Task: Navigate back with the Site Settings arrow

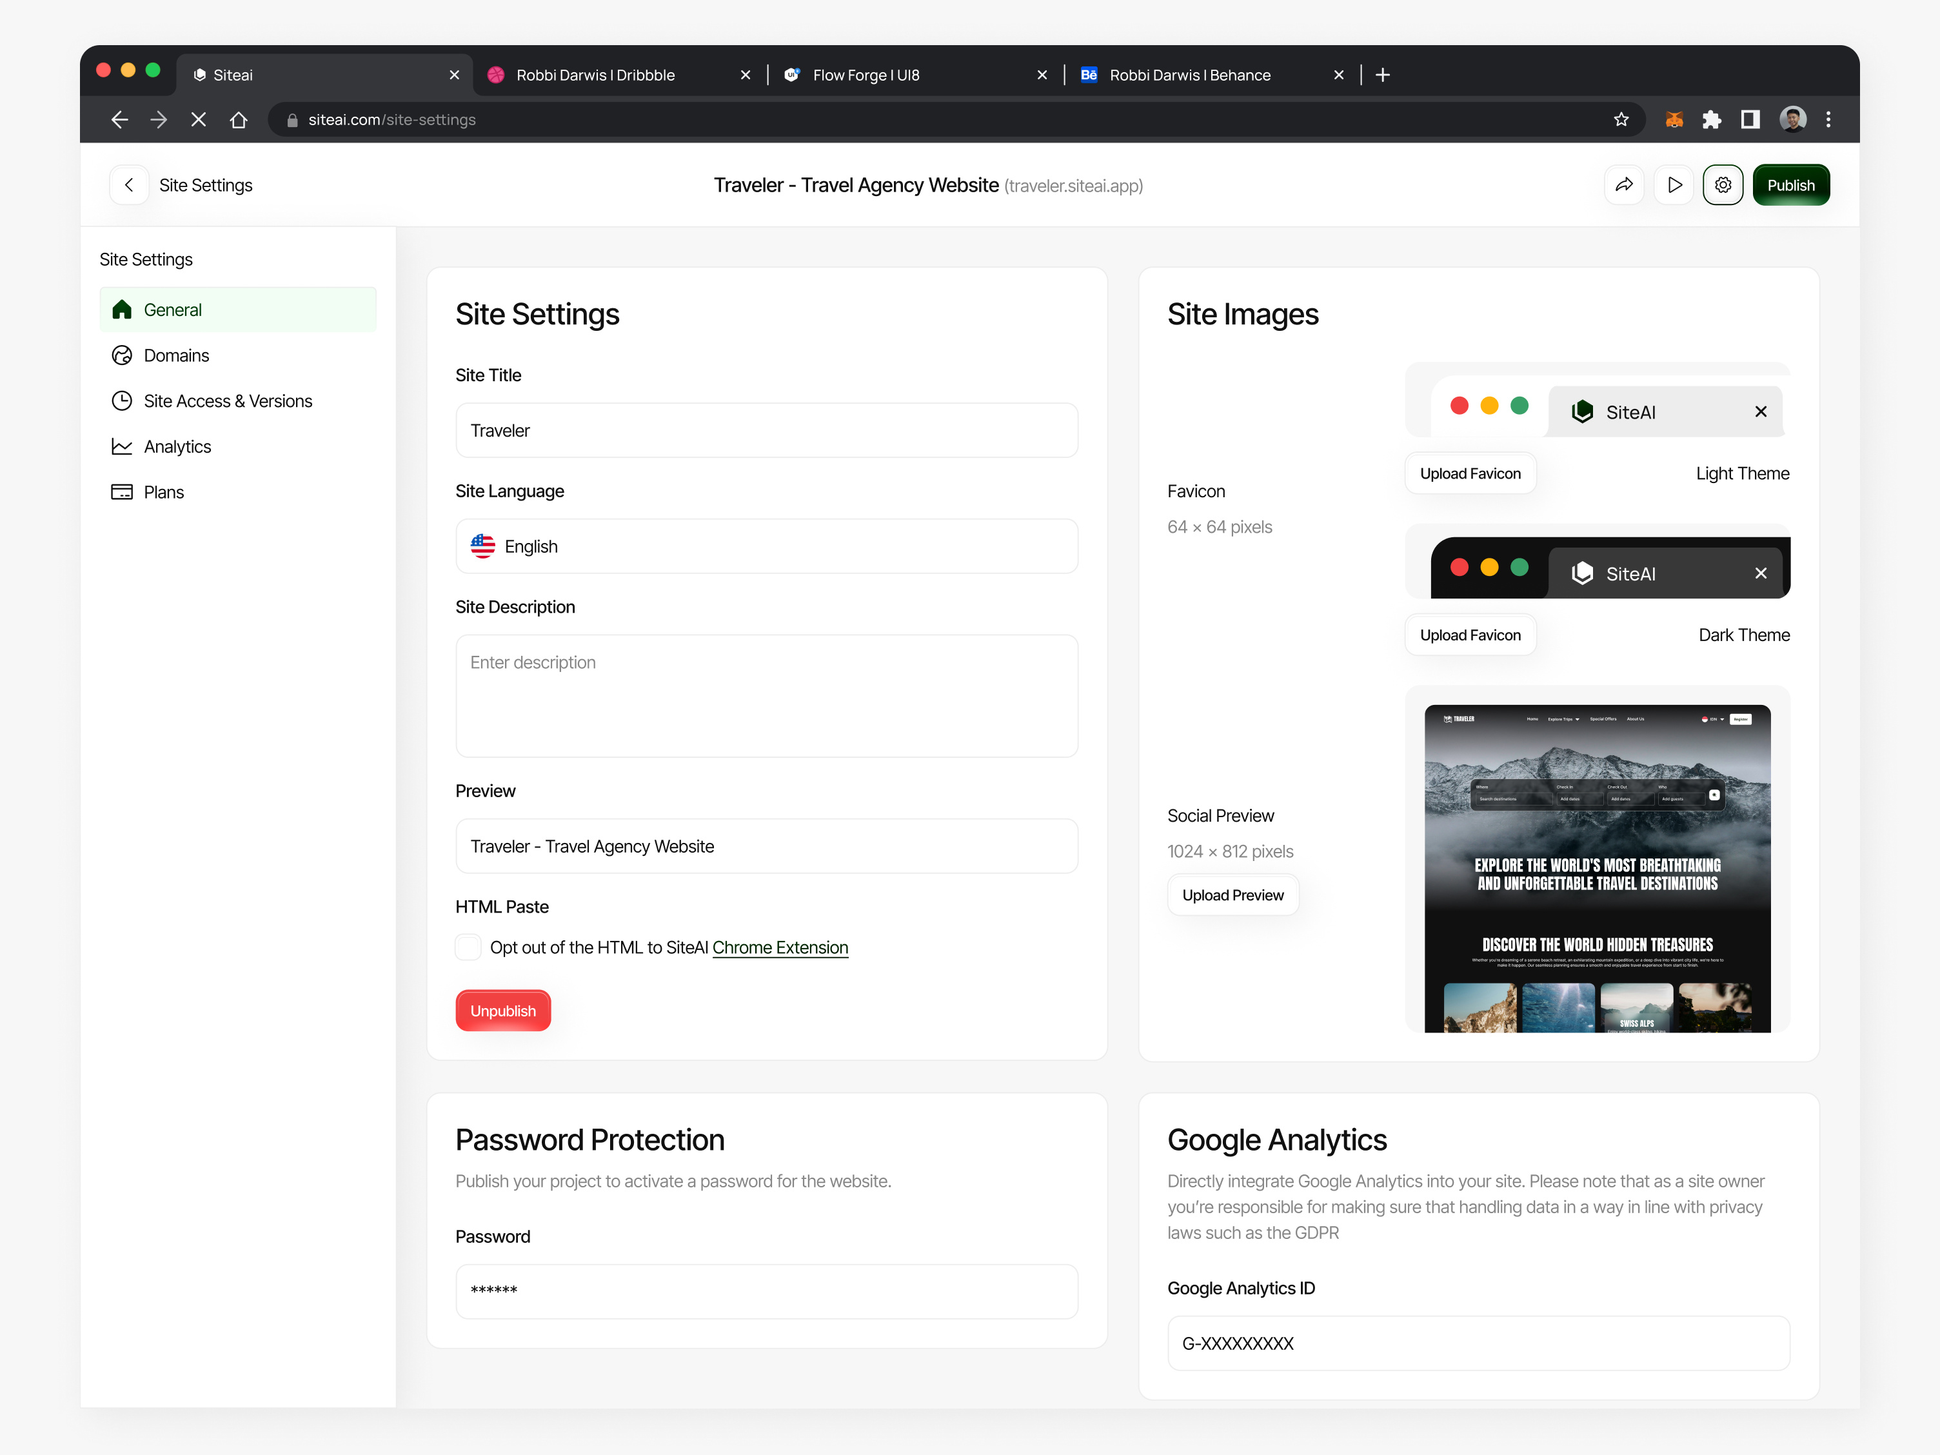Action: point(128,185)
